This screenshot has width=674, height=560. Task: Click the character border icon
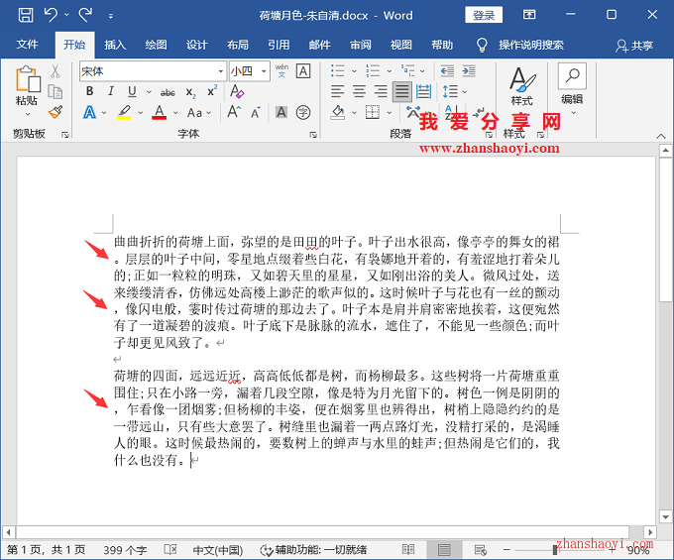coord(303,71)
